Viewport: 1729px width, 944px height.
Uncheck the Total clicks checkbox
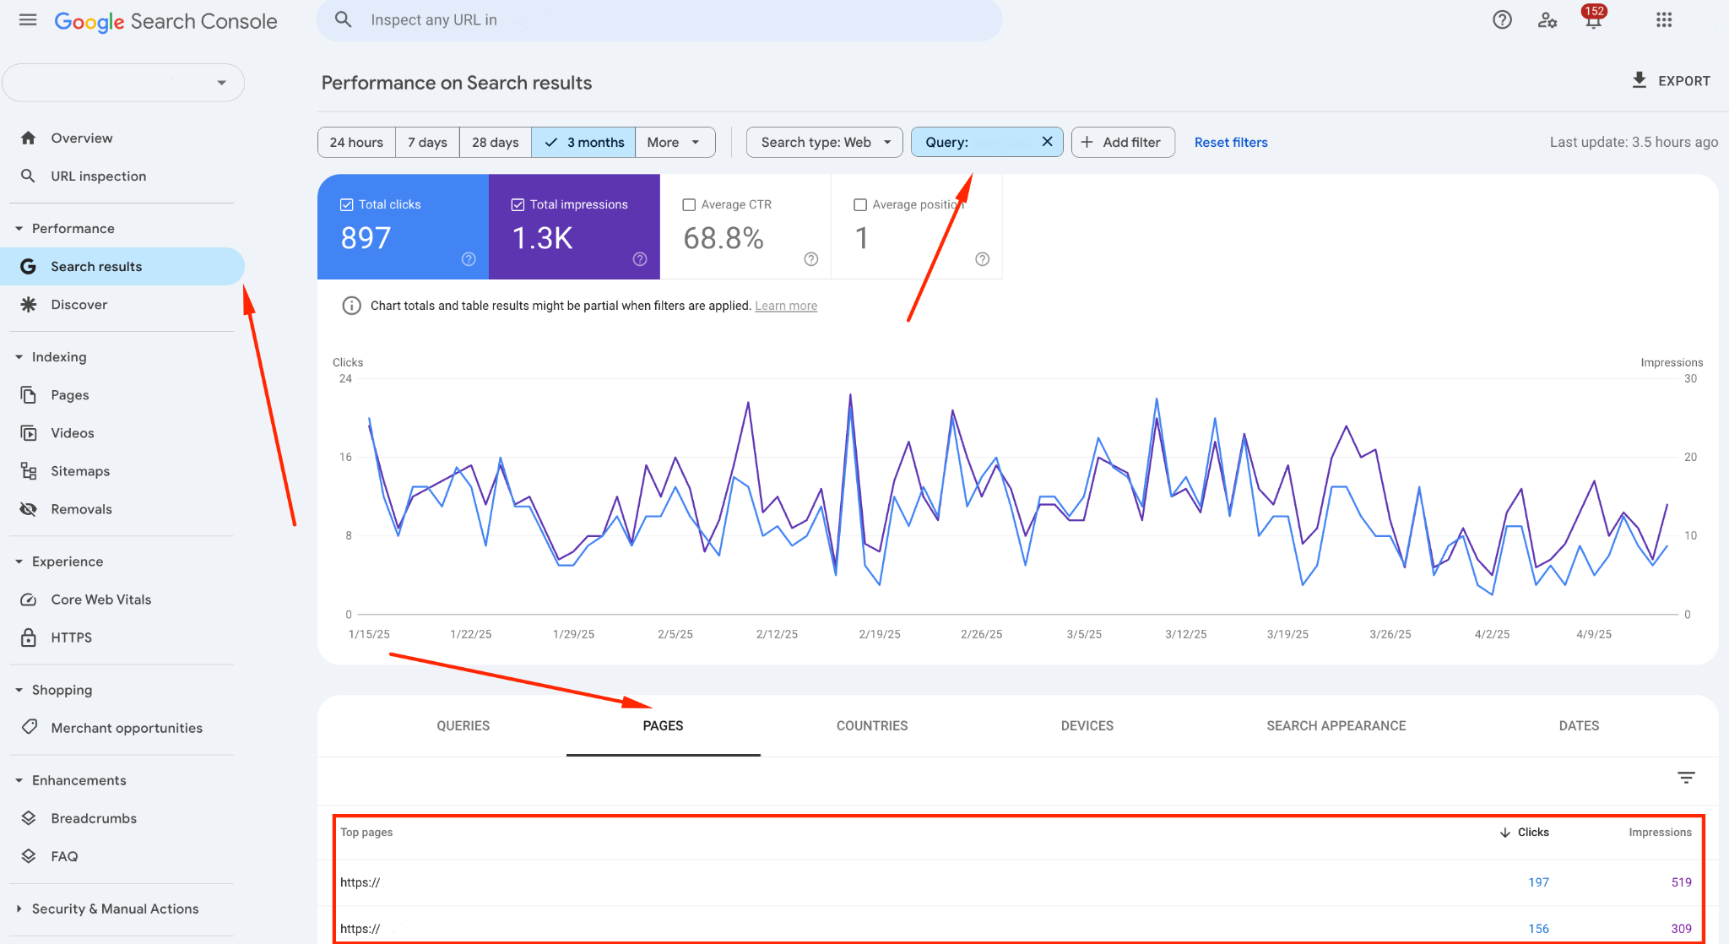346,204
